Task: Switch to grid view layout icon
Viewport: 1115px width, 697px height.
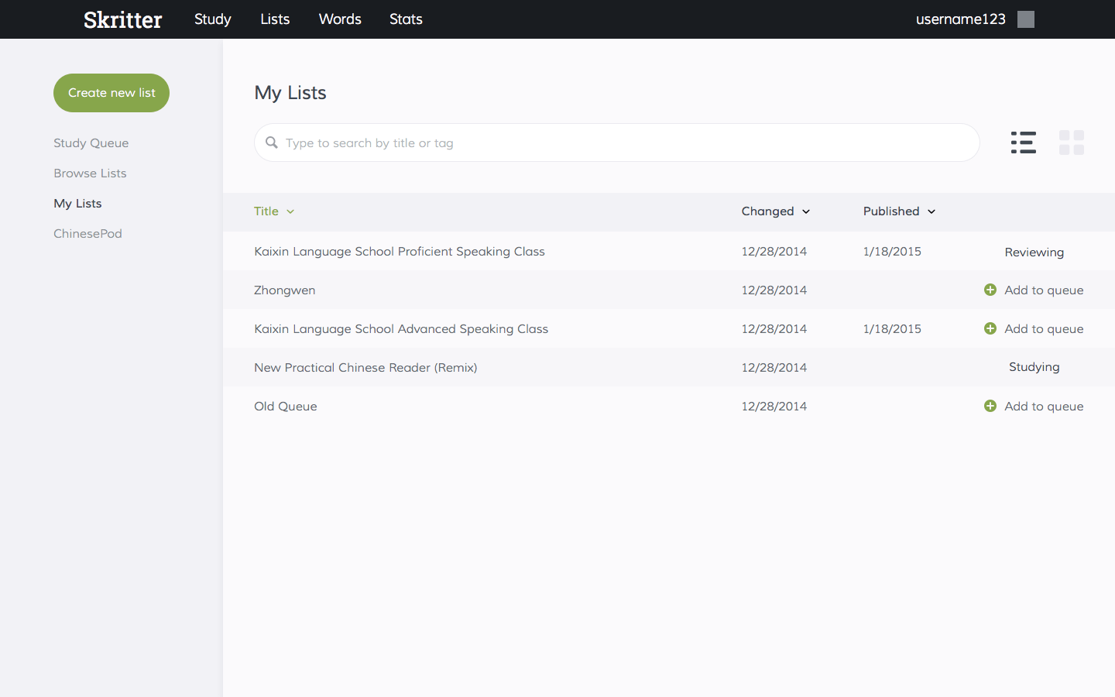Action: click(x=1072, y=142)
